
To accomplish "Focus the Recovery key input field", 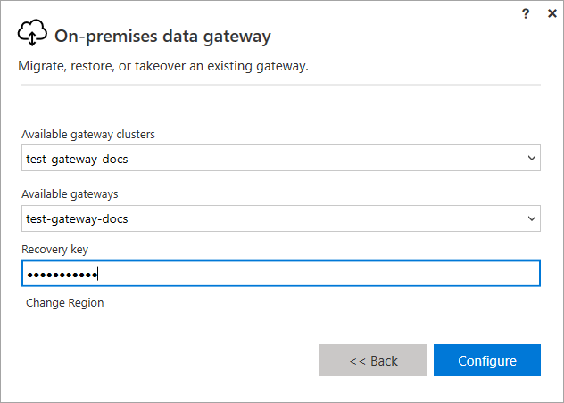I will (x=312, y=274).
